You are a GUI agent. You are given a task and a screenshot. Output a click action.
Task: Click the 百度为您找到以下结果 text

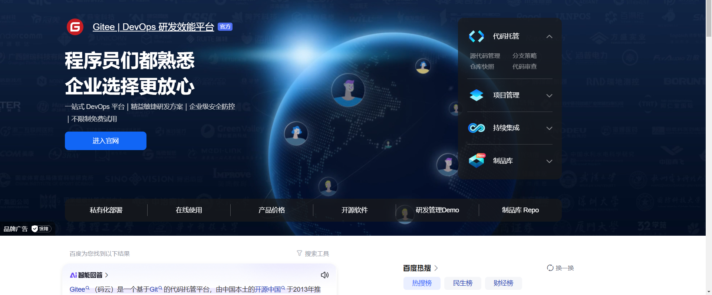(x=99, y=253)
